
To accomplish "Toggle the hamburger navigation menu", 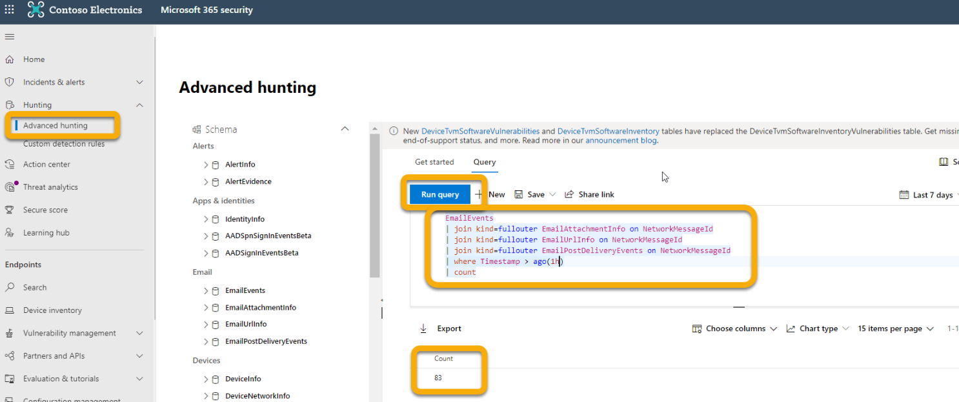I will [10, 37].
